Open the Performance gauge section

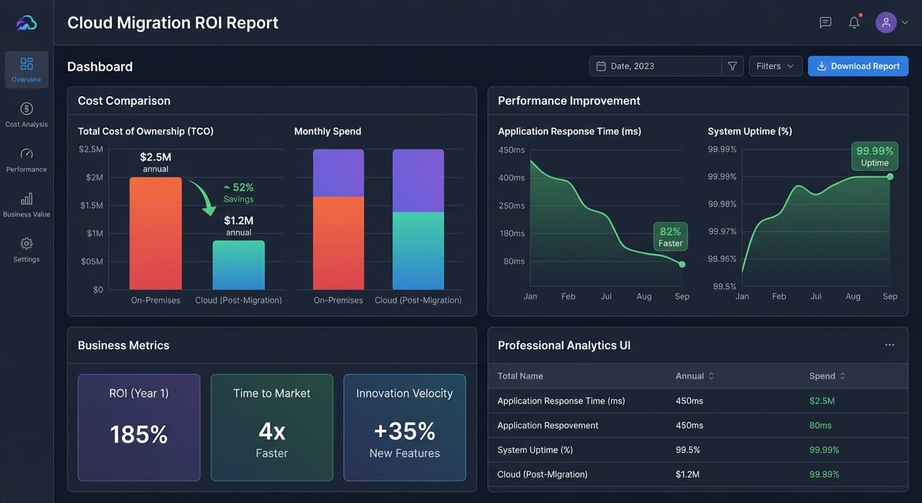pyautogui.click(x=26, y=160)
